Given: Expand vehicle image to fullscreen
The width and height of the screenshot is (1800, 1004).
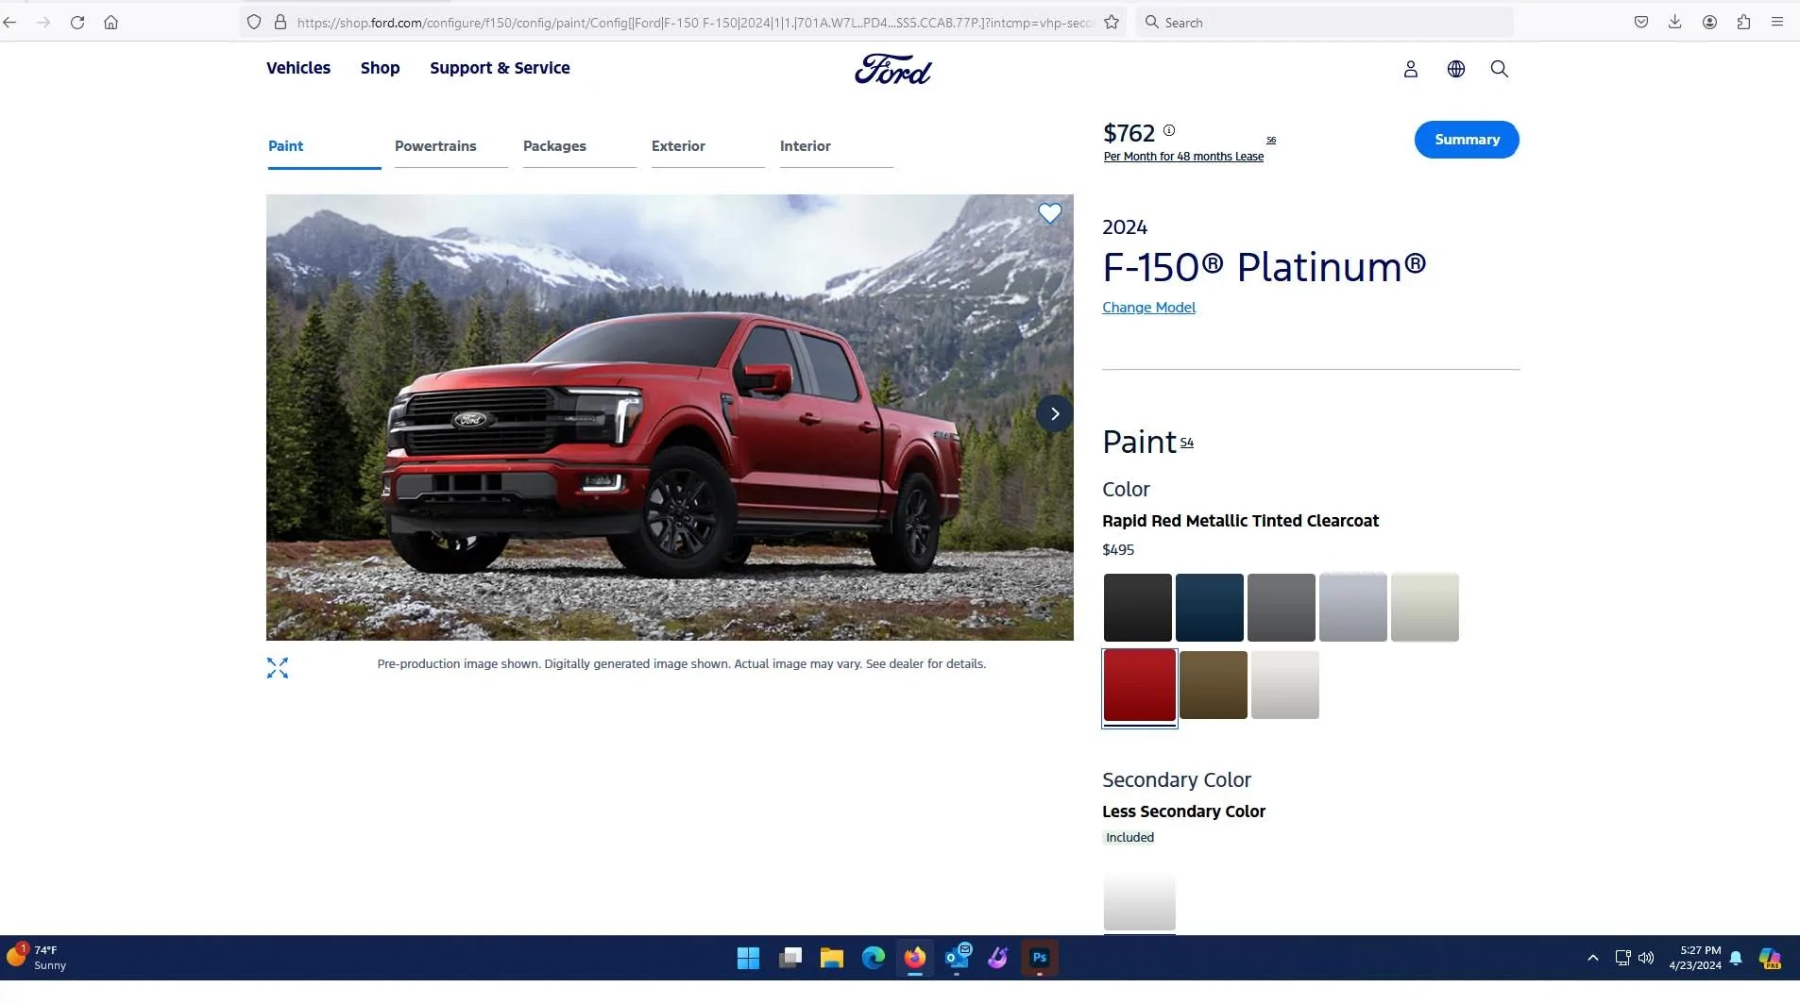Looking at the screenshot, I should pos(278,668).
